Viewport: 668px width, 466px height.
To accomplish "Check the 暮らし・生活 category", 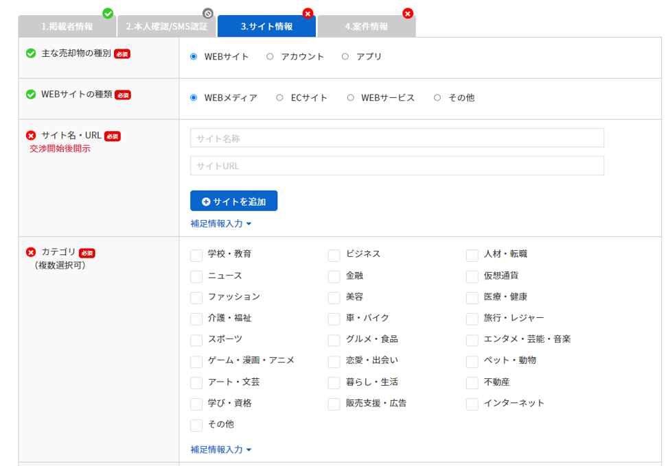I will (334, 383).
